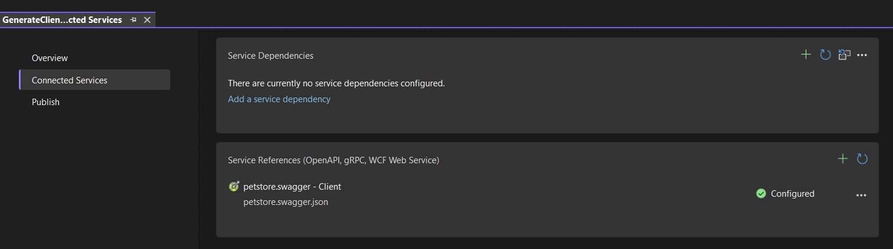Click the Configured status label
The width and height of the screenshot is (893, 249).
click(x=792, y=193)
